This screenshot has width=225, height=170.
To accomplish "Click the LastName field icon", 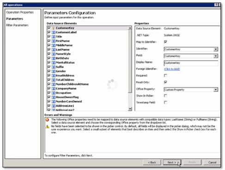I will click(53, 50).
